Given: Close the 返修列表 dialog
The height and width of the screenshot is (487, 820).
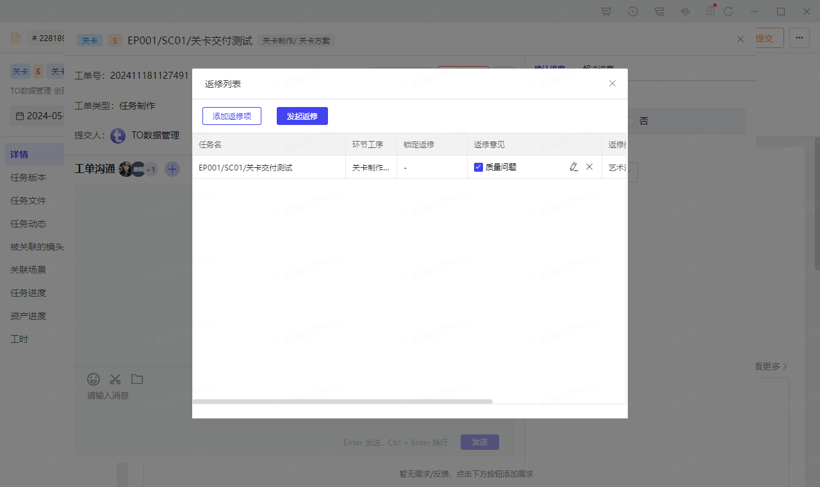Looking at the screenshot, I should pos(612,83).
